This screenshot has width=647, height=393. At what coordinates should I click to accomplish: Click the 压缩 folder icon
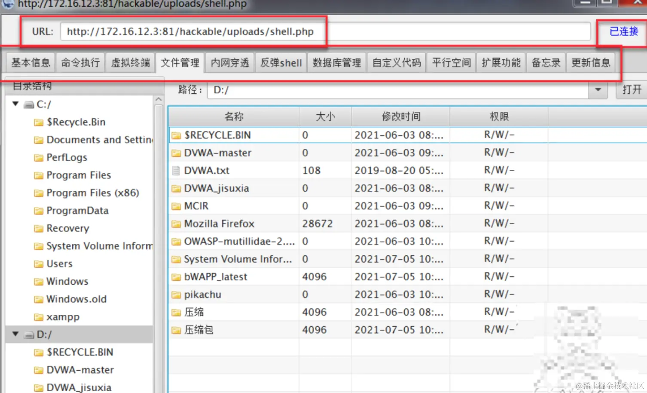point(176,313)
